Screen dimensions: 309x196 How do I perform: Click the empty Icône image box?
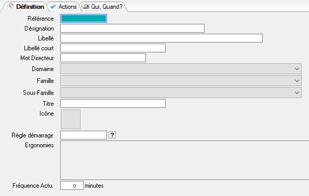pyautogui.click(x=71, y=119)
